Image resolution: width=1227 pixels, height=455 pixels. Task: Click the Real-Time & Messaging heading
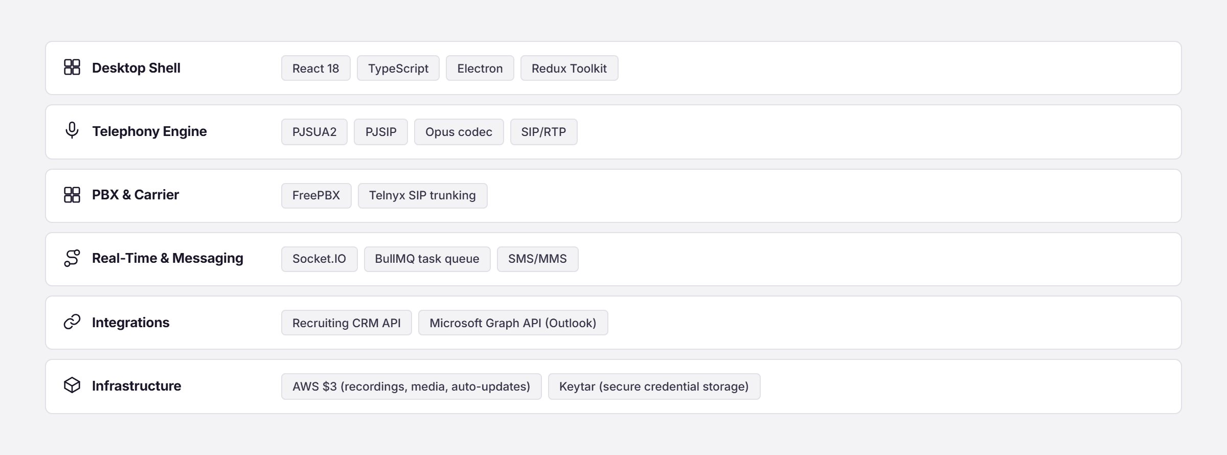tap(168, 258)
